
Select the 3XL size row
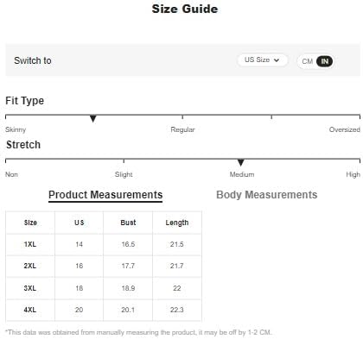click(x=104, y=288)
